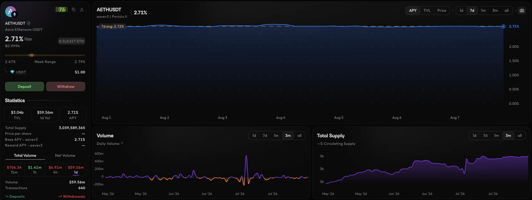This screenshot has height=200, width=532.
Task: Select the 15m volume interval of $706.34
Action: click(14, 170)
